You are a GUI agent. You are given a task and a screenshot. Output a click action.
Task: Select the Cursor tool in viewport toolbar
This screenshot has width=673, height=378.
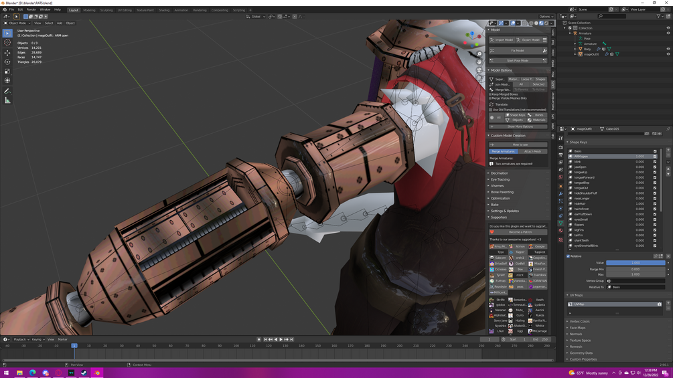7,42
